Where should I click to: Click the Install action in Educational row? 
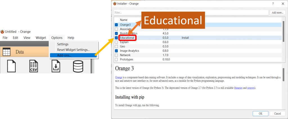[185, 38]
